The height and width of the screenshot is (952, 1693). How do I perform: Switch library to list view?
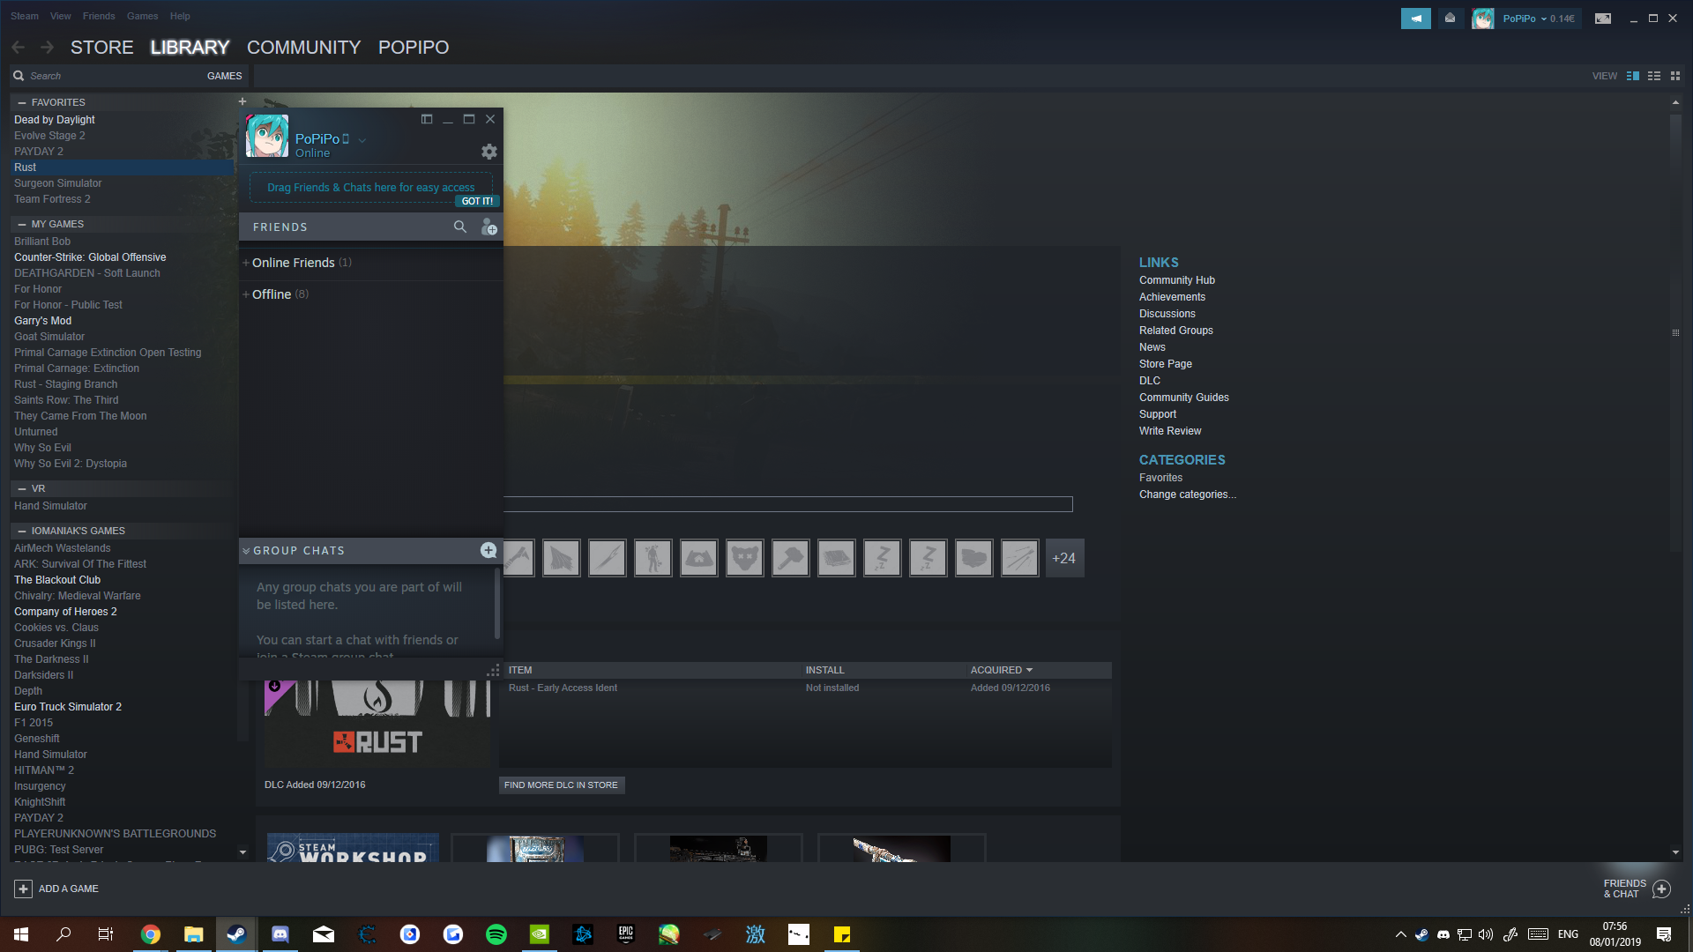tap(1654, 76)
